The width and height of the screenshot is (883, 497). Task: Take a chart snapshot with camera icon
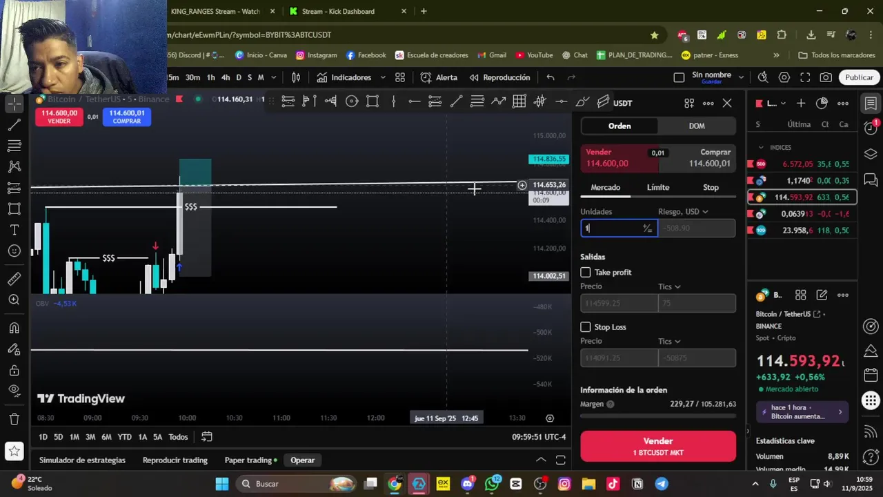tap(826, 77)
